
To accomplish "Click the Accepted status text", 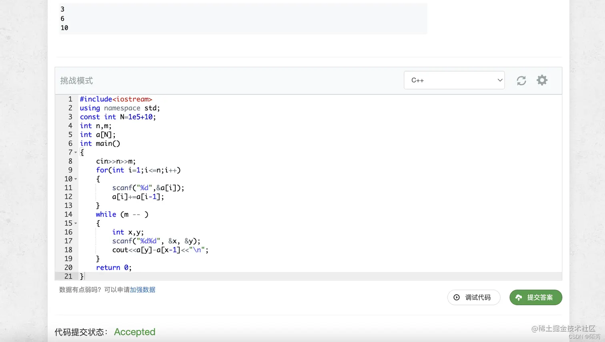I will [134, 332].
